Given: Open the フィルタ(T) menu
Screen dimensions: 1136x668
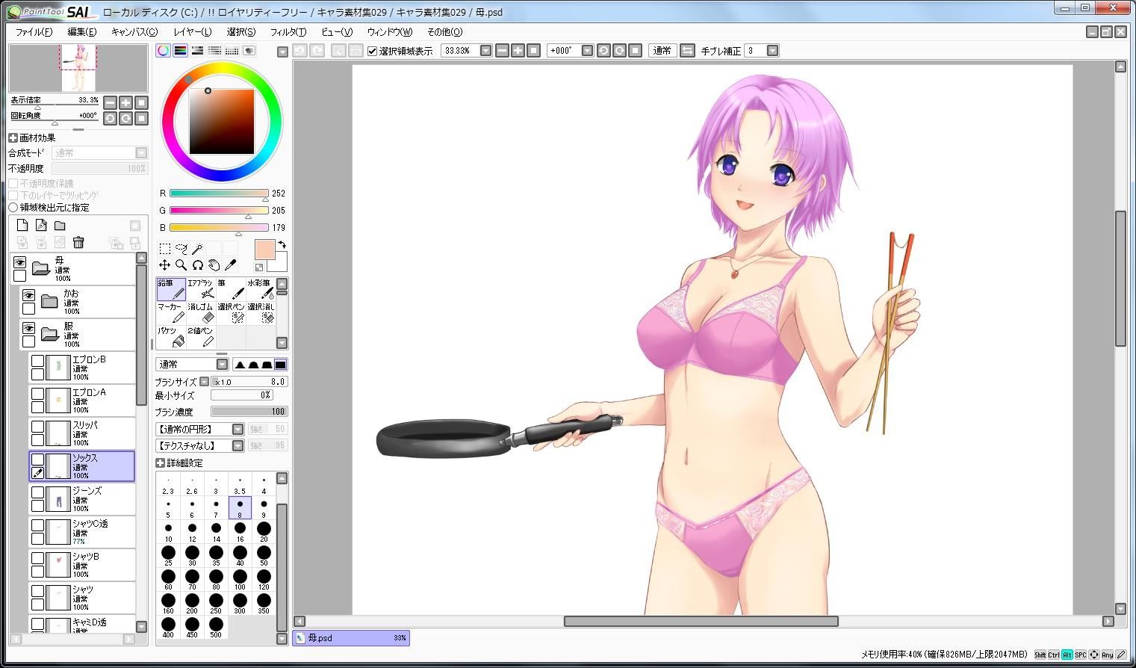Looking at the screenshot, I should click(x=288, y=32).
